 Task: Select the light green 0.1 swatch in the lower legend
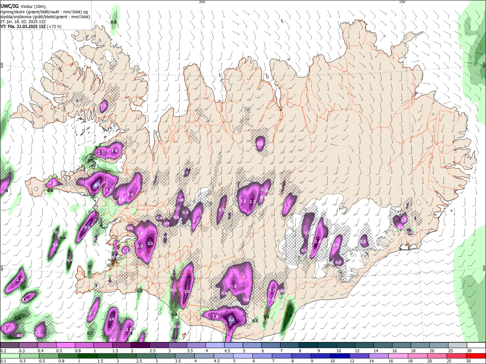pos(9,356)
